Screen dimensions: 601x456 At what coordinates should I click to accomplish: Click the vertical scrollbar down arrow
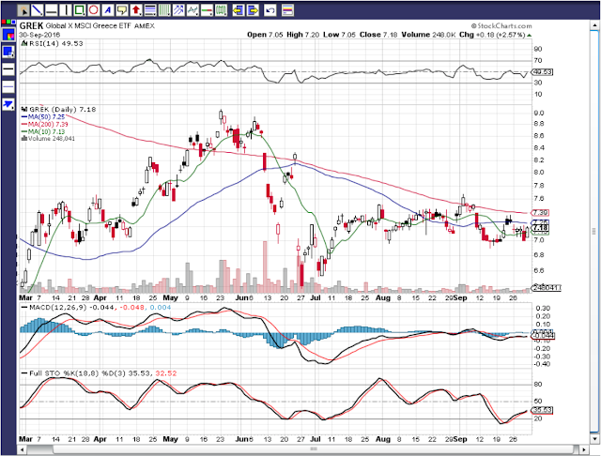(594, 438)
